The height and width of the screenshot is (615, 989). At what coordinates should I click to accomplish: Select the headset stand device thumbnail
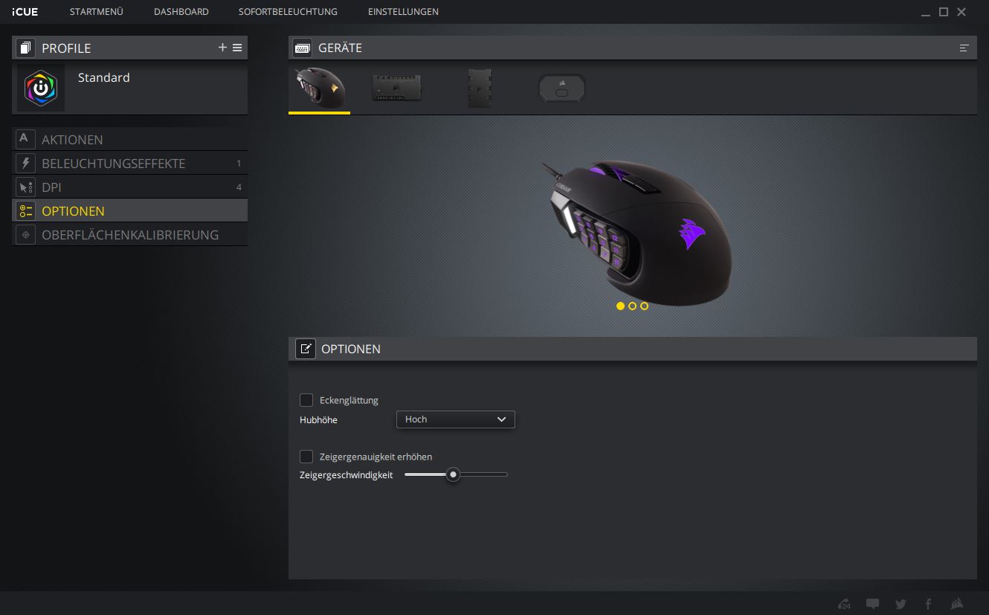click(x=561, y=88)
